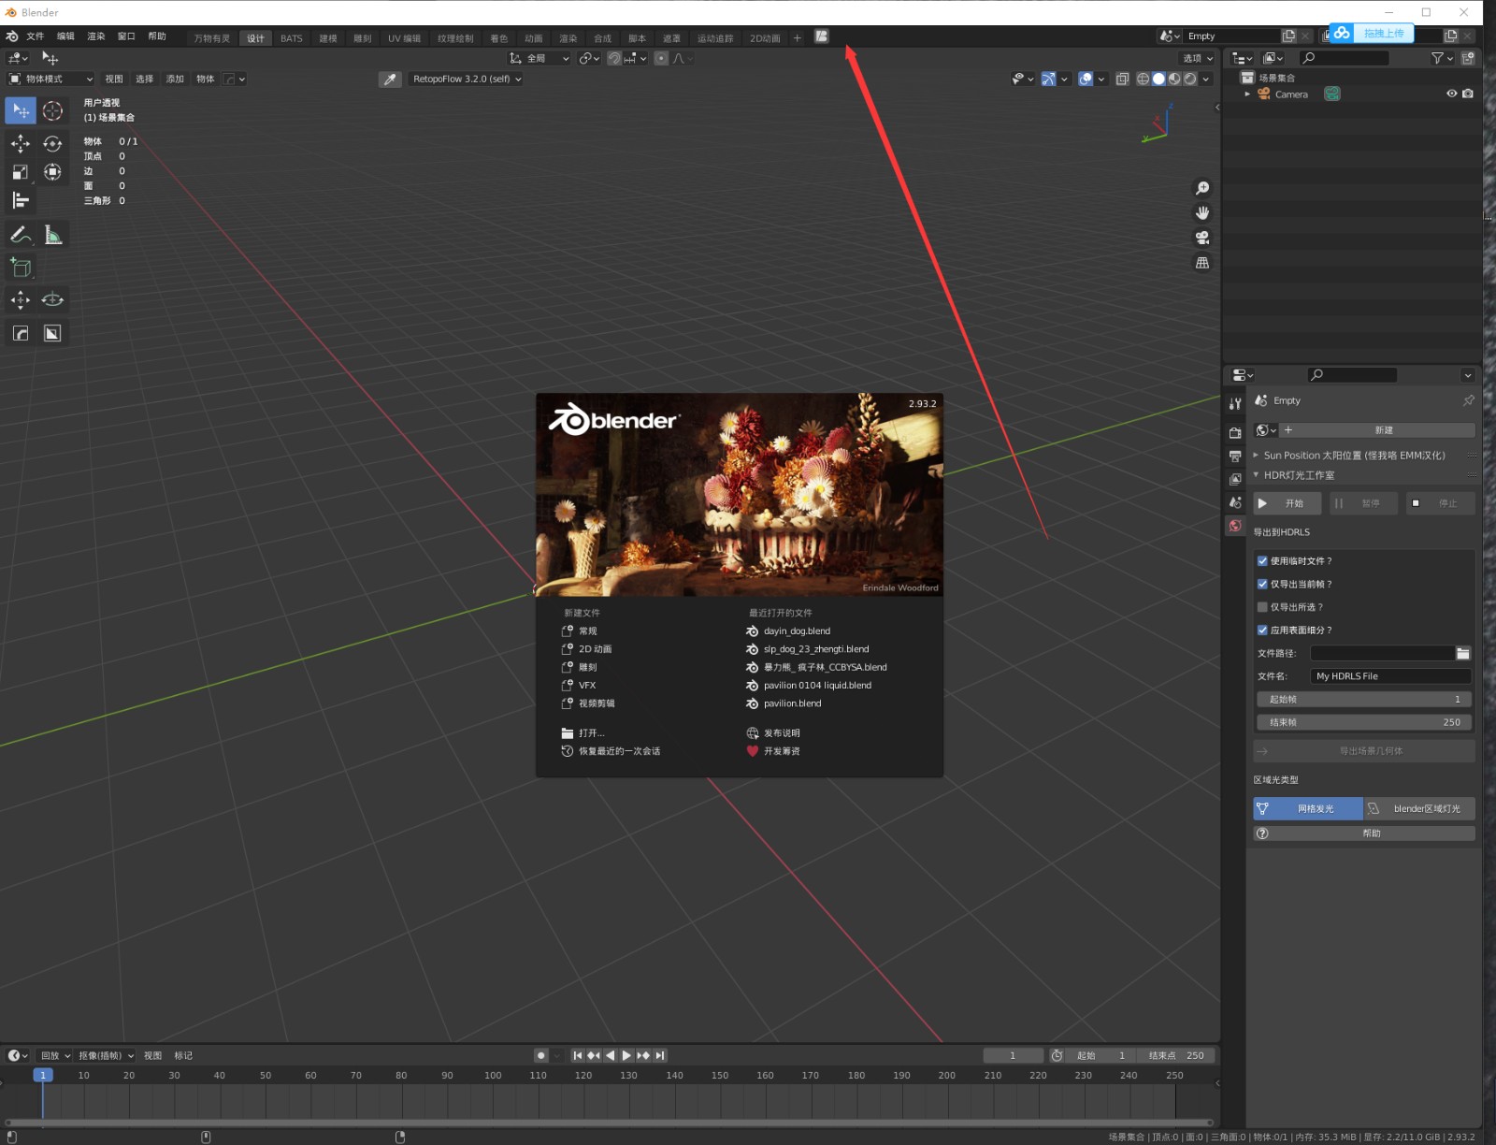Open the 窗口 menu
1496x1145 pixels.
[126, 36]
